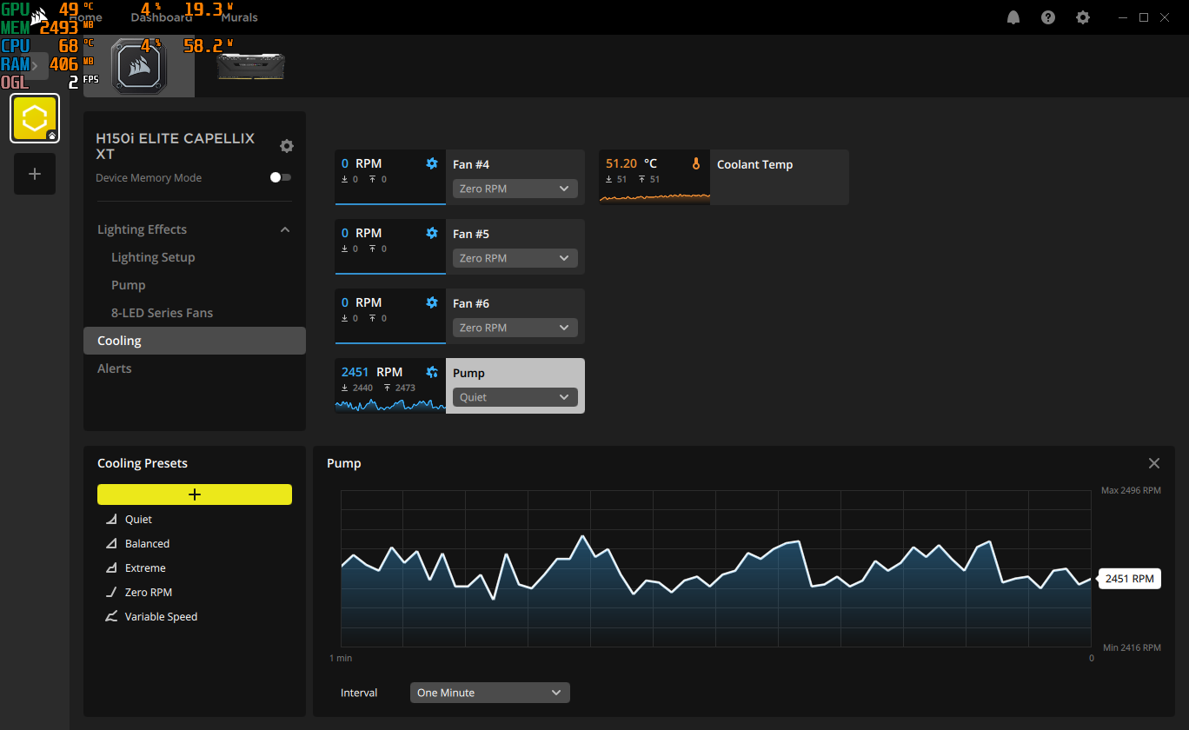Screen dimensions: 1189x730
Task: Collapse the Lighting Effects section
Action: (284, 229)
